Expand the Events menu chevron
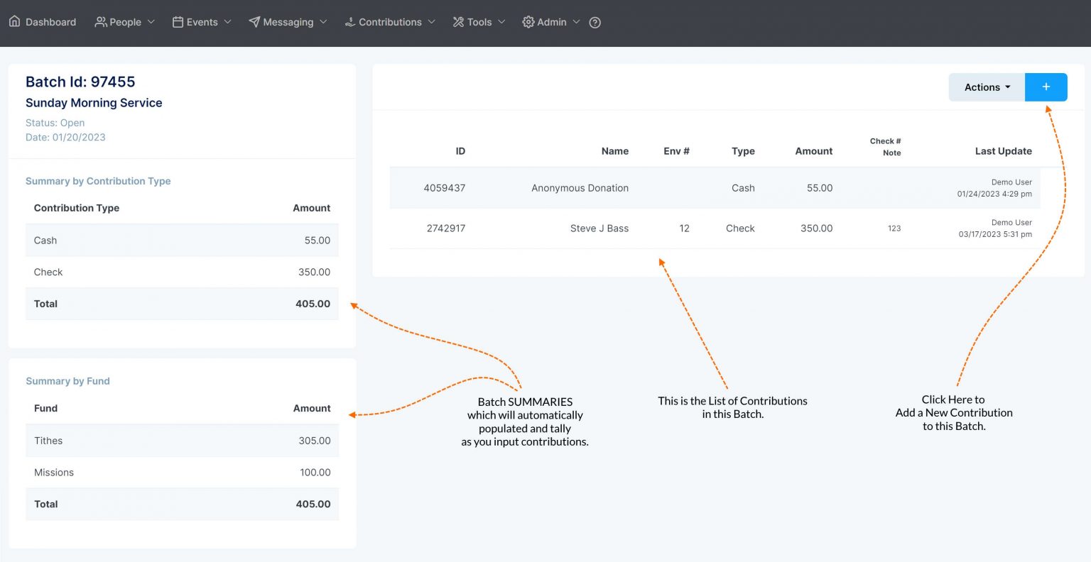The height and width of the screenshot is (562, 1091). click(227, 22)
